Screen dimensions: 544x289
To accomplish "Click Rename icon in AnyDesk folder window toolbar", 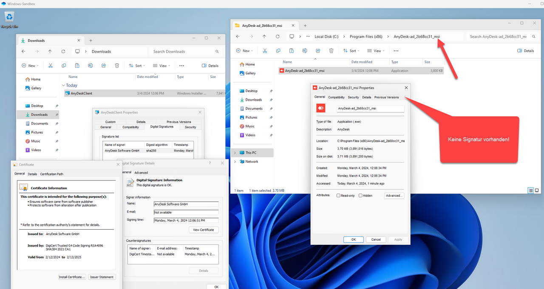I will tap(305, 51).
